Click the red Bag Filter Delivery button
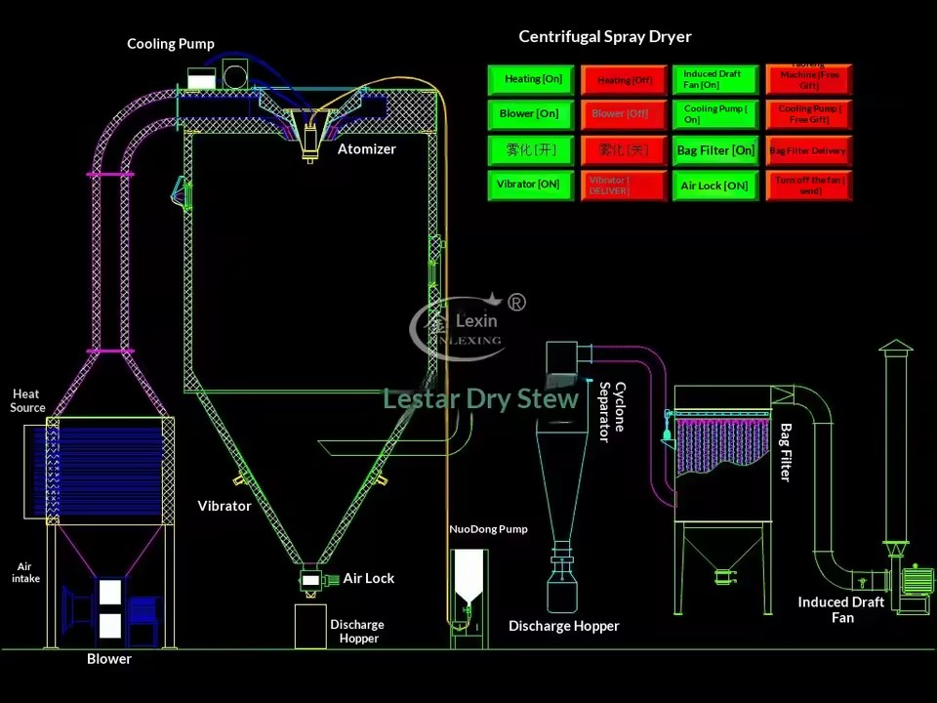Image resolution: width=937 pixels, height=703 pixels. 809,150
